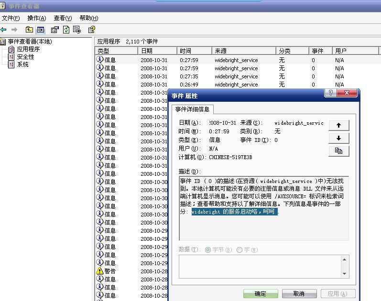This screenshot has height=301, width=381.
Task: Click the 应用(A) button
Action: pos(338,294)
